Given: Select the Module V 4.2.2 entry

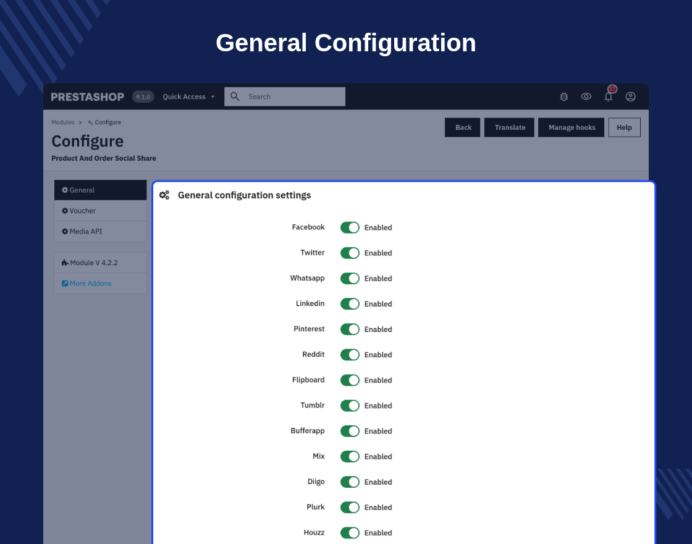Looking at the screenshot, I should tap(101, 263).
